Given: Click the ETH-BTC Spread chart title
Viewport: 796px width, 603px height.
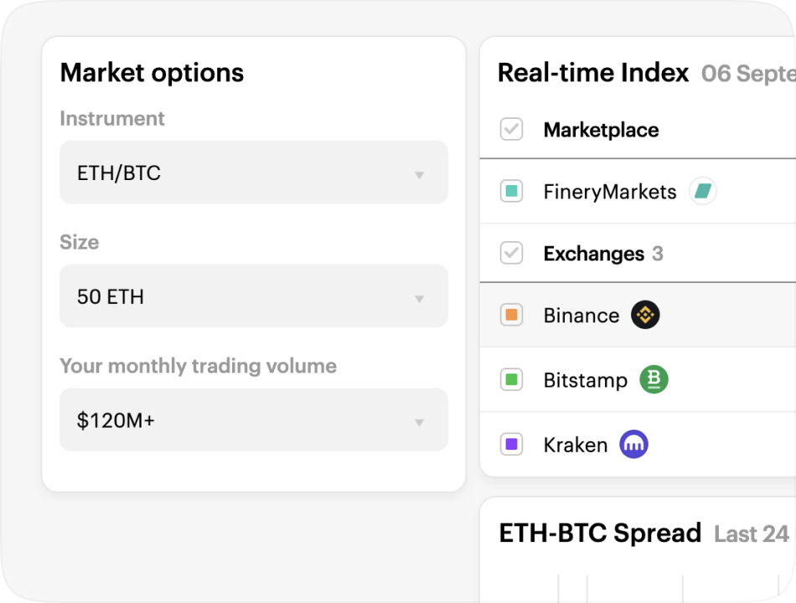Looking at the screenshot, I should tap(600, 533).
